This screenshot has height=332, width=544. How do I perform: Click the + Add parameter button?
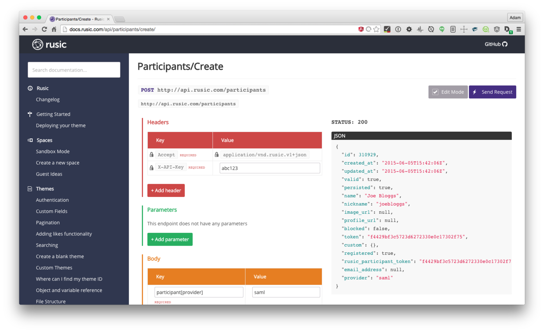[170, 239]
